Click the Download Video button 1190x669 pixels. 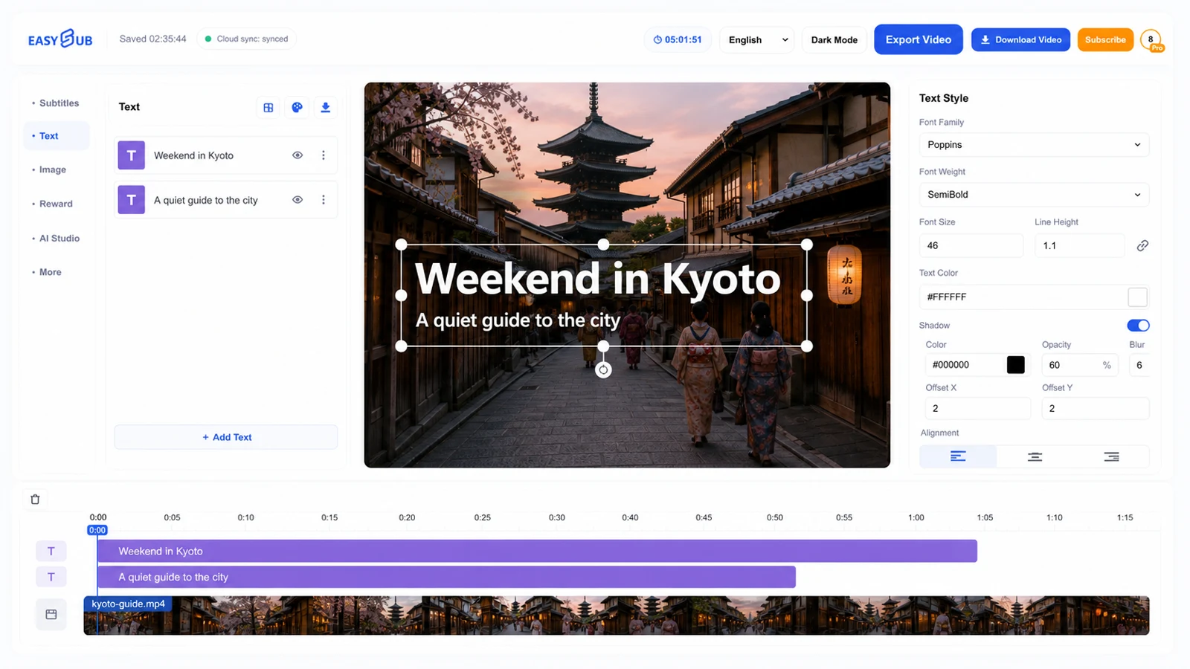(1020, 39)
